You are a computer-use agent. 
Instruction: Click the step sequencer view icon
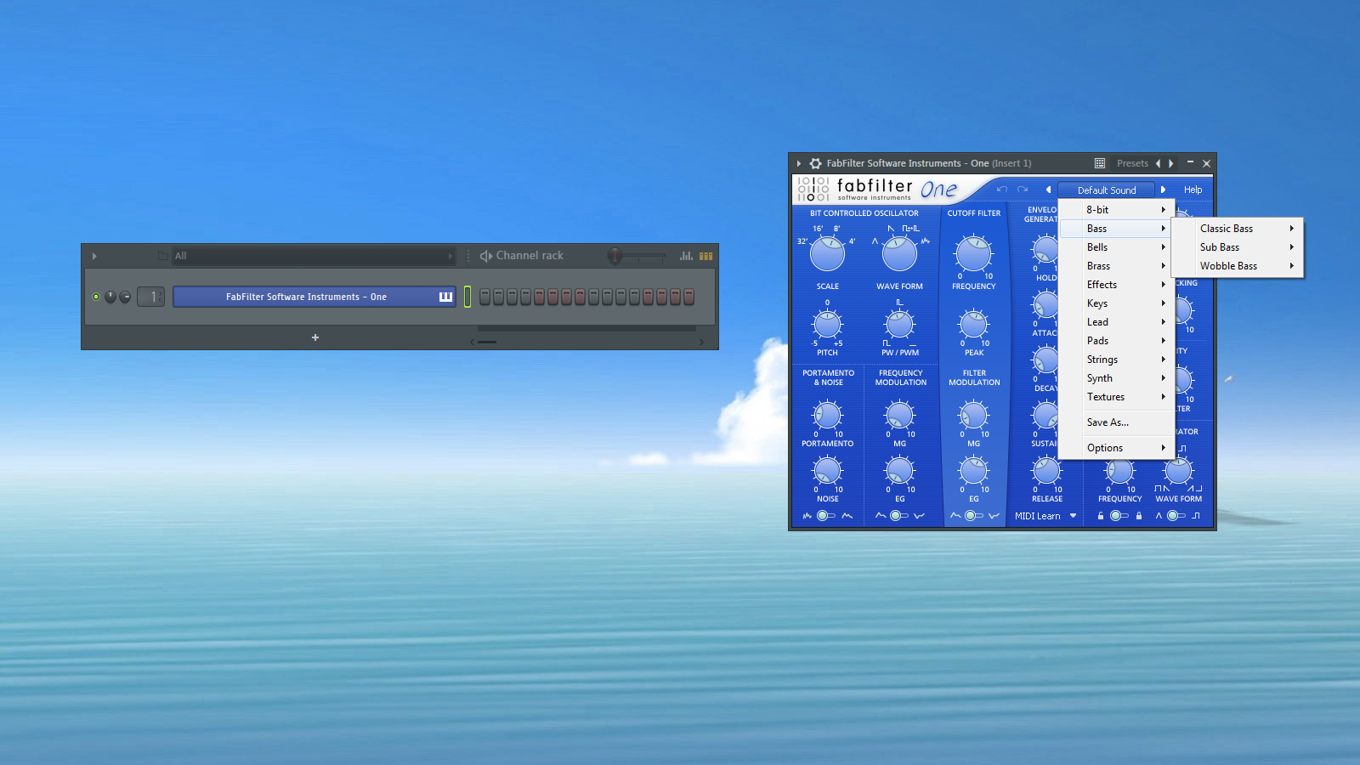pos(705,256)
